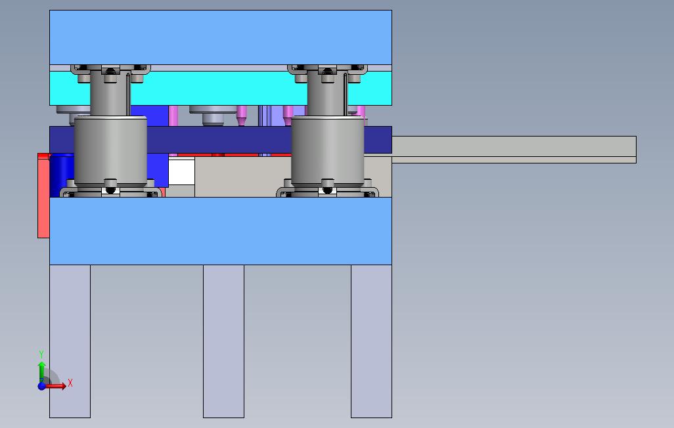Select the left large gray guide cylinder
This screenshot has height=428, width=674.
coord(110,150)
